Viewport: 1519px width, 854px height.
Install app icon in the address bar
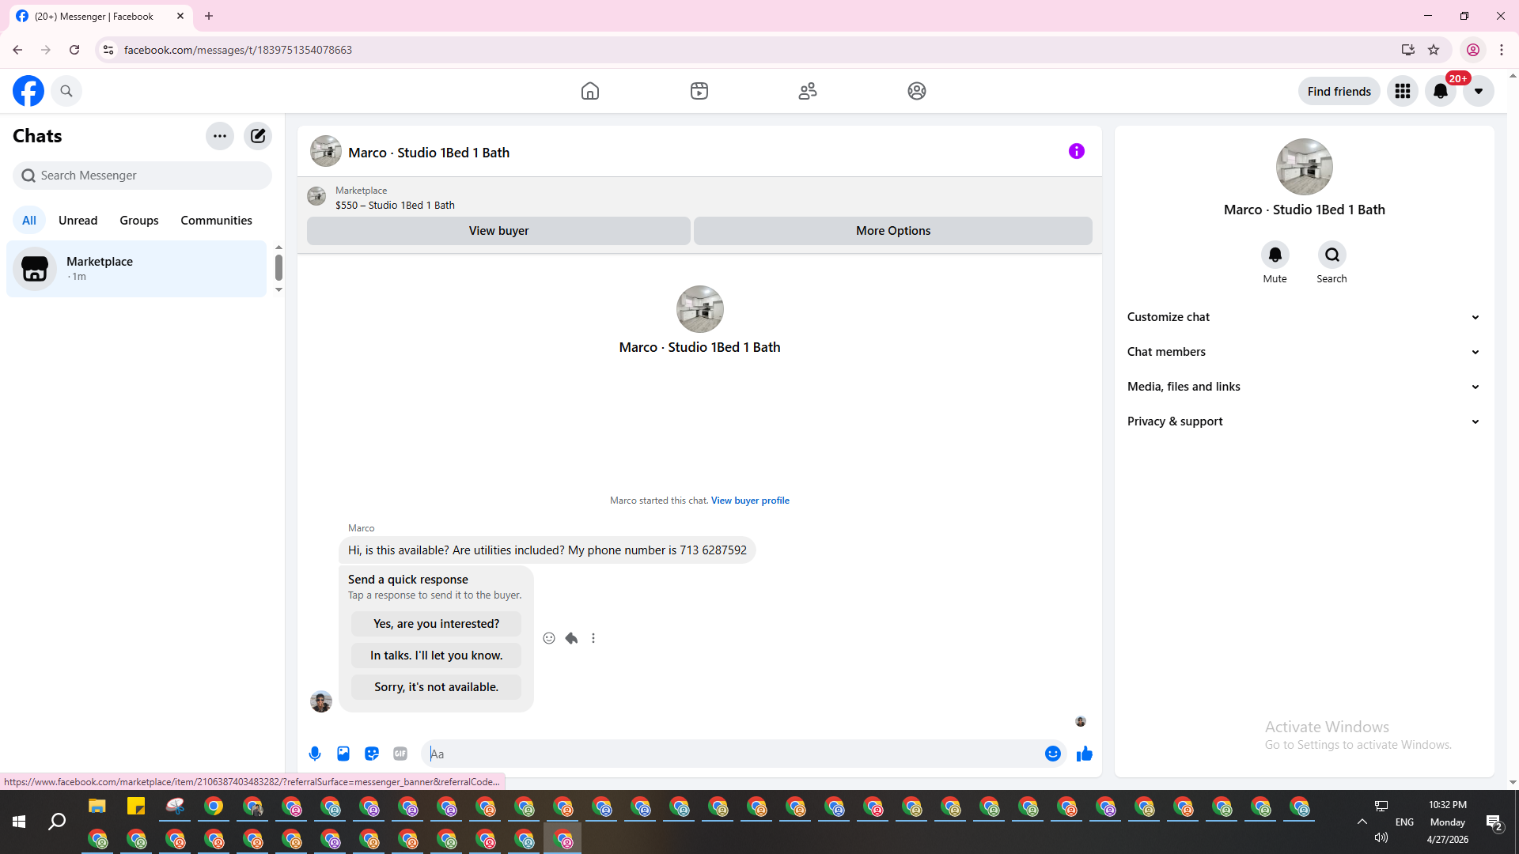click(1408, 50)
